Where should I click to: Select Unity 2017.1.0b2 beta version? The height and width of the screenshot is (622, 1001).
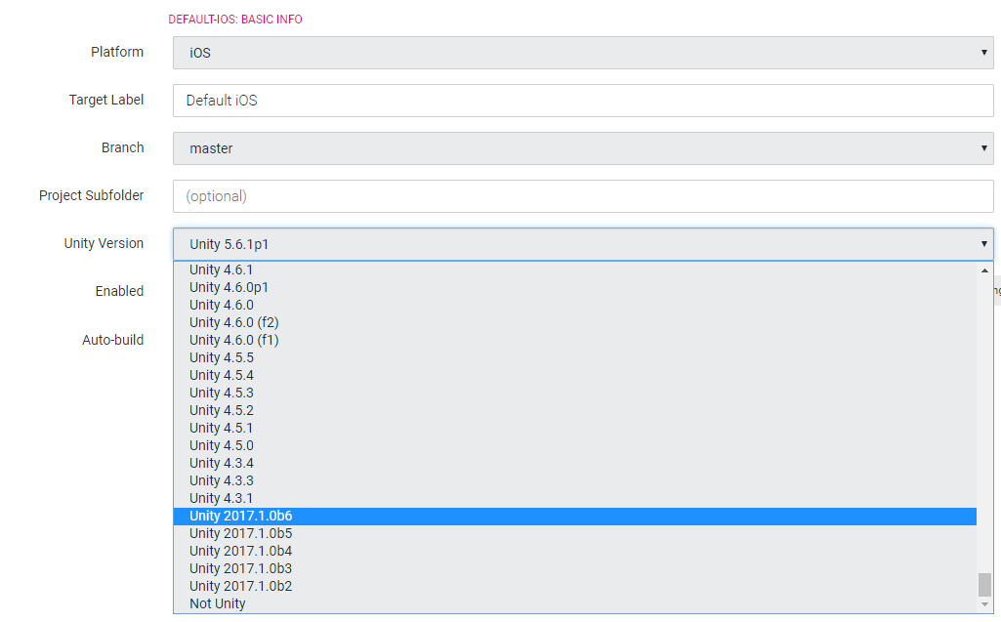pyautogui.click(x=574, y=586)
